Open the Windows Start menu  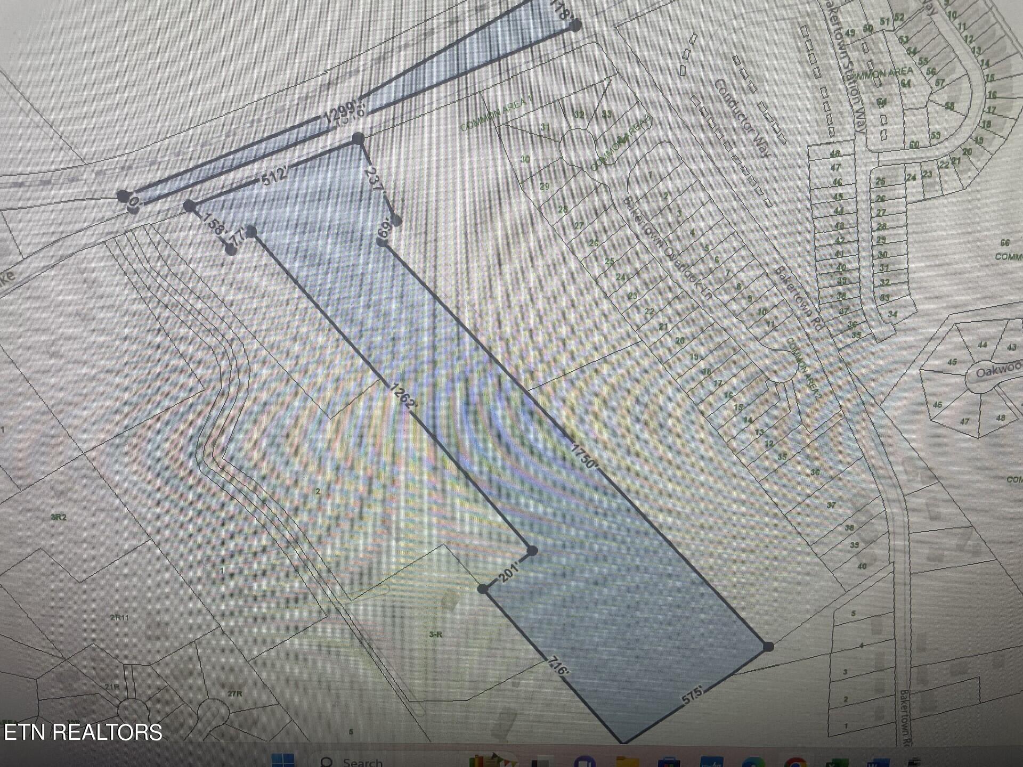pos(283,761)
